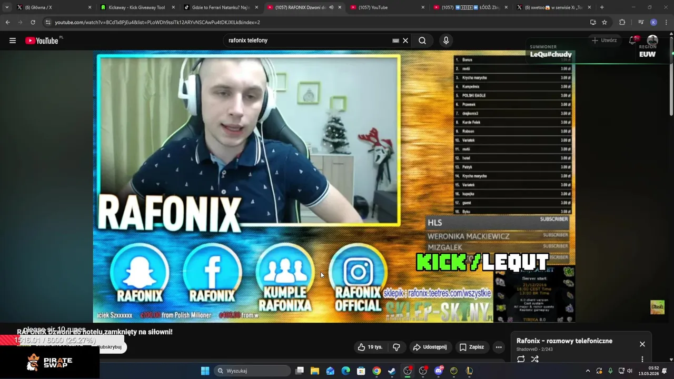Open the Chrome profile avatar

(x=653, y=22)
